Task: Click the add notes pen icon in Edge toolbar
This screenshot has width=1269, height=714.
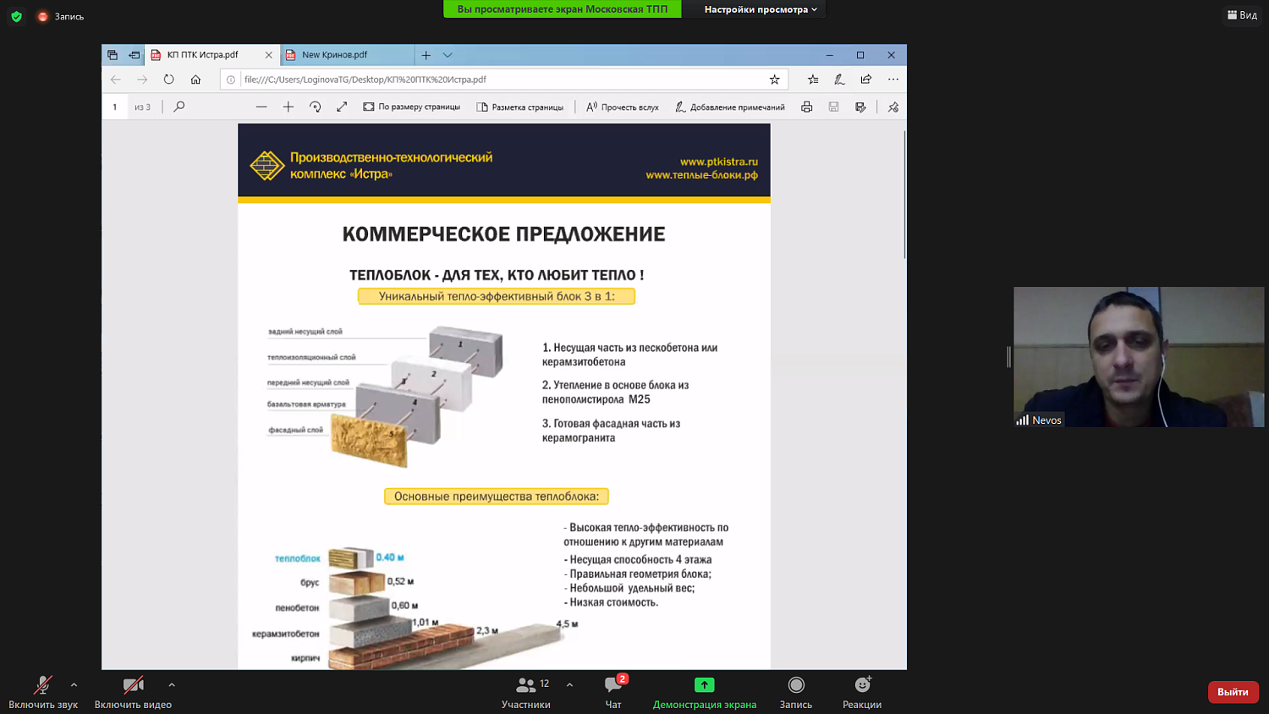Action: click(x=839, y=80)
